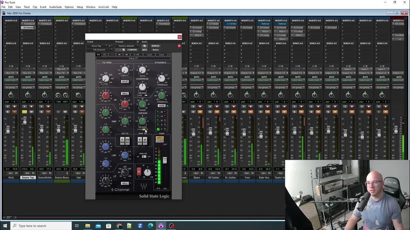Undo last change in SSL plugin
Image resolution: width=410 pixels, height=230 pixels.
click(105, 55)
